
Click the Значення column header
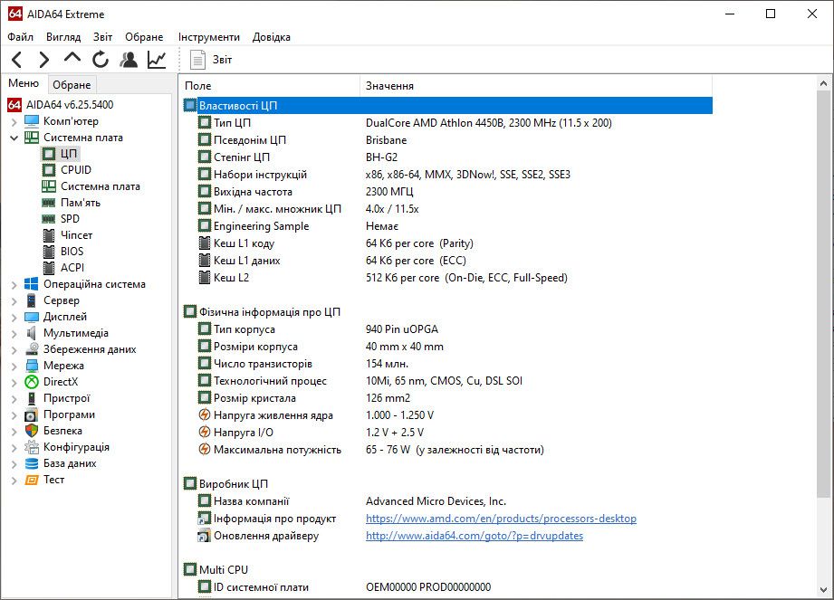[x=536, y=86]
